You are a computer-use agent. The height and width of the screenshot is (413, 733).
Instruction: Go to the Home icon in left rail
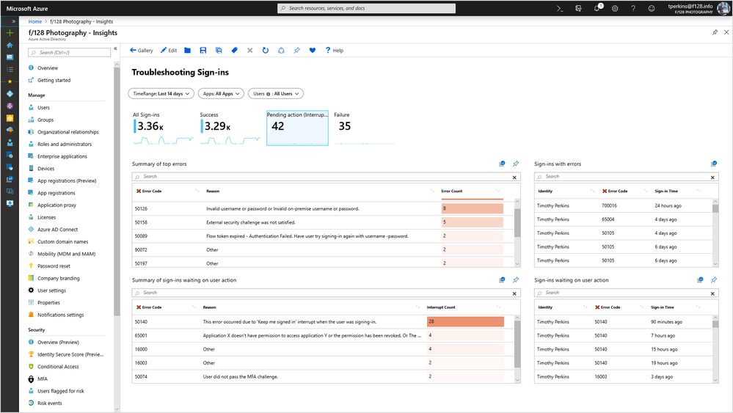[10, 45]
